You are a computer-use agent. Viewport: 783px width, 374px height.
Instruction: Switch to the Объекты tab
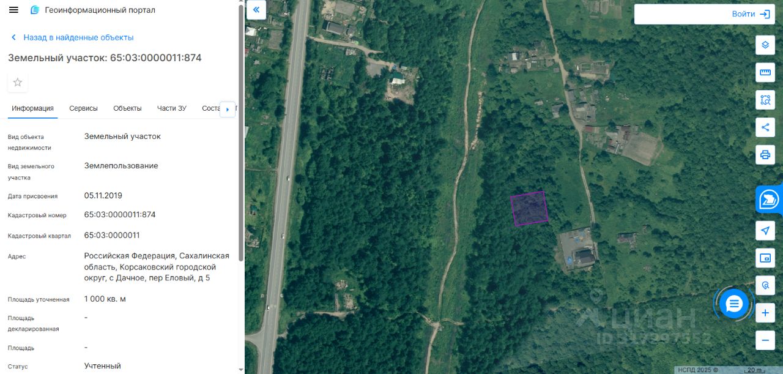tap(127, 108)
